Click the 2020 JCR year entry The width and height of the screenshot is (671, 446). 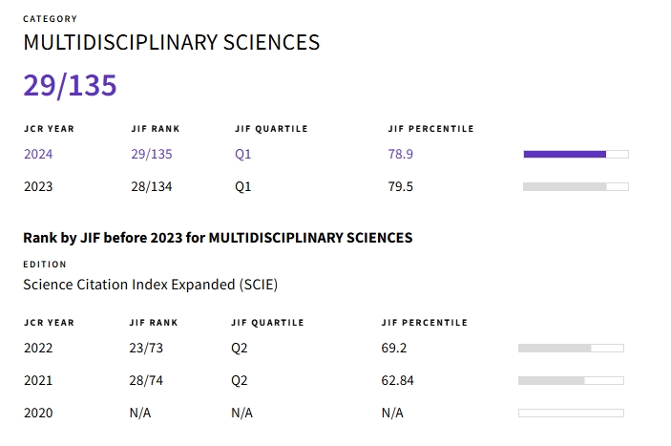[x=38, y=413]
